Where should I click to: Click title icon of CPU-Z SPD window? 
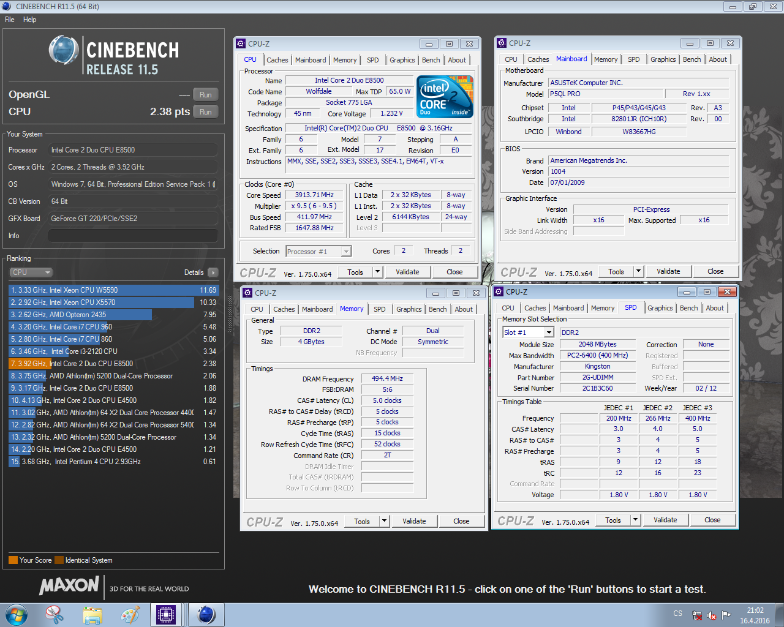(499, 291)
